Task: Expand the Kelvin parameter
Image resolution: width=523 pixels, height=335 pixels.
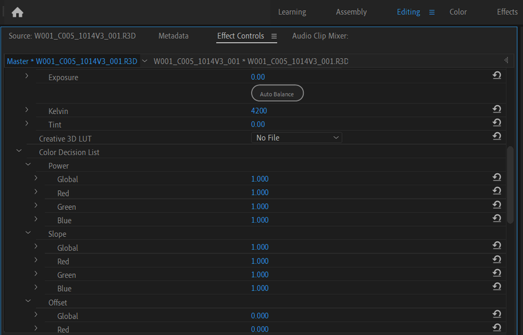Action: point(27,110)
